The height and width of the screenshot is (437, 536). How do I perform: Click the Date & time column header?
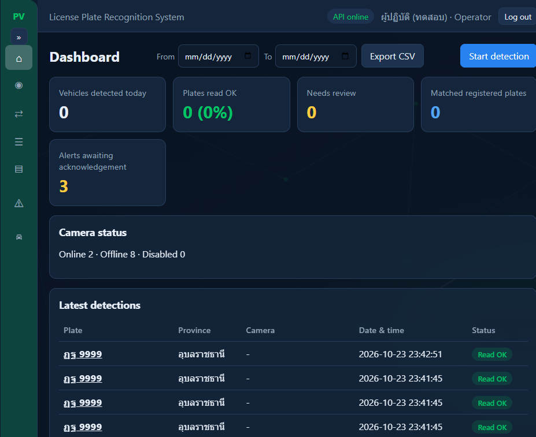tap(382, 330)
